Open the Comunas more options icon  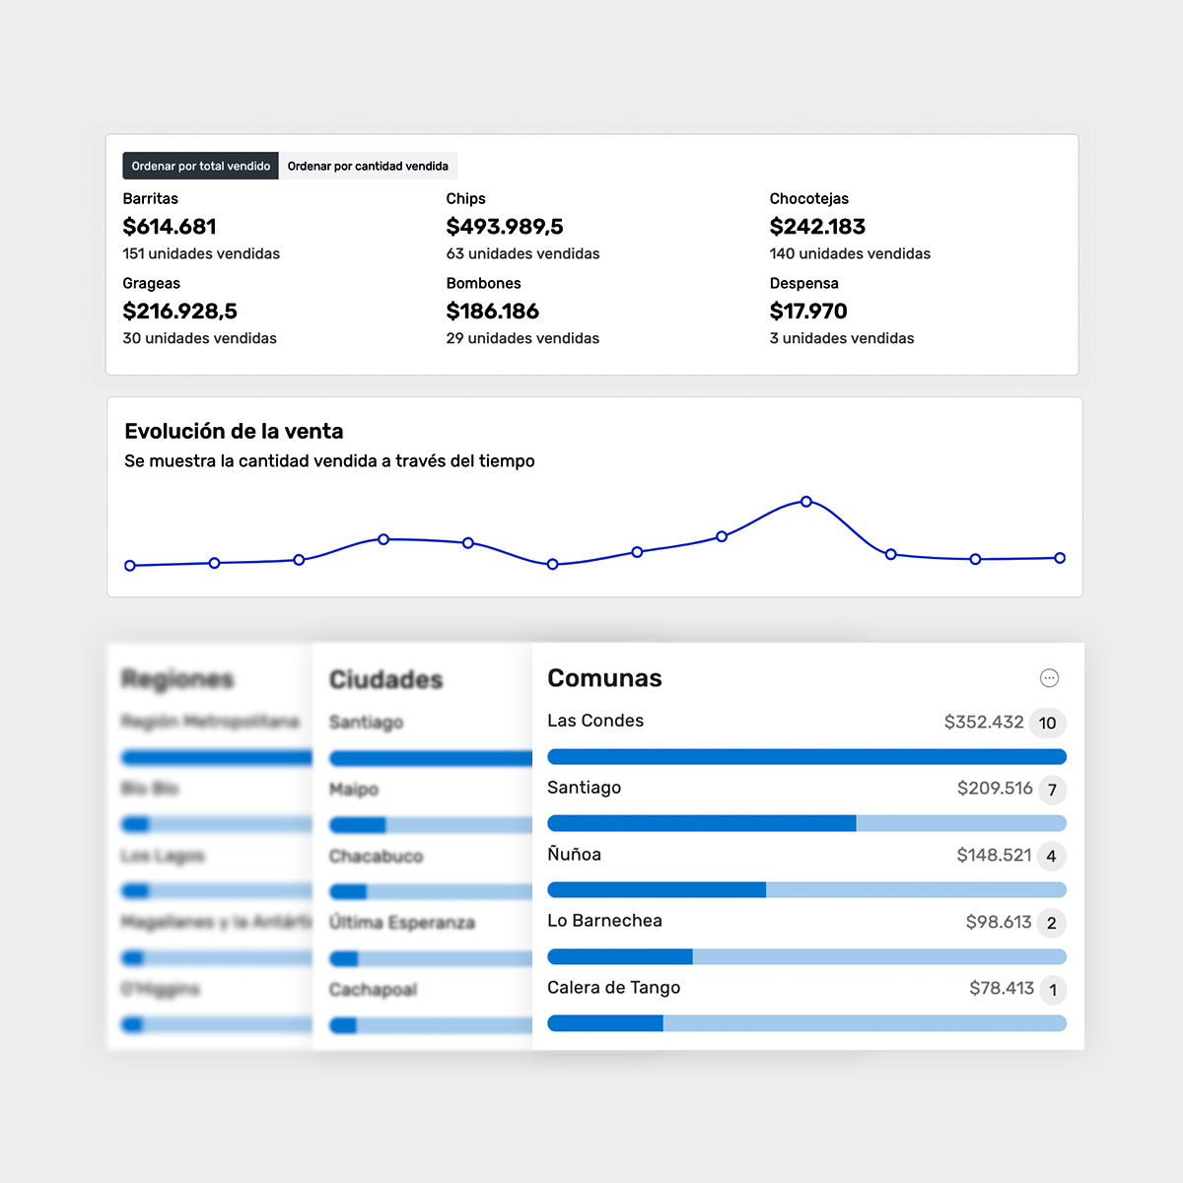coord(1049,678)
